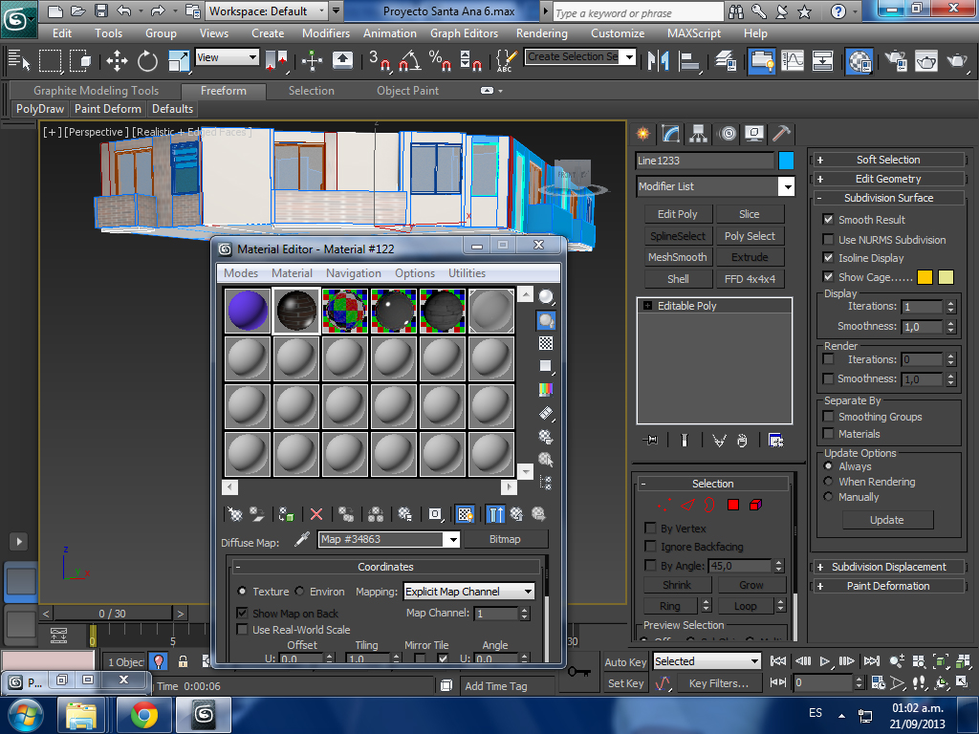Toggle Percent Snap tool
This screenshot has height=734, width=979.
tap(440, 60)
